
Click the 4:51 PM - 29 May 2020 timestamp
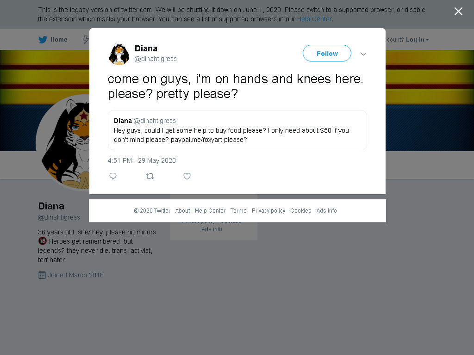142,160
